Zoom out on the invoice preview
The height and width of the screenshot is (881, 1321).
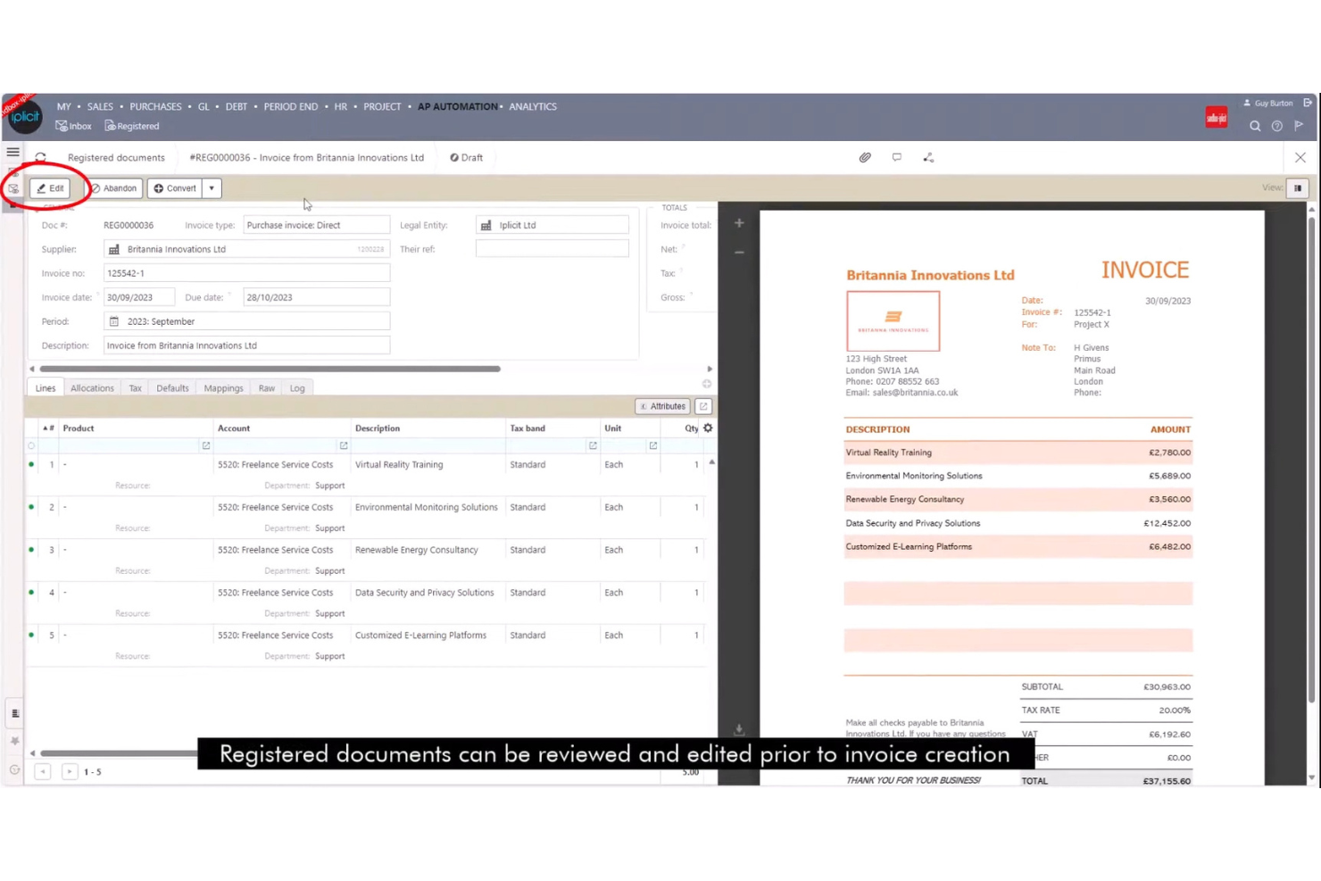[739, 253]
